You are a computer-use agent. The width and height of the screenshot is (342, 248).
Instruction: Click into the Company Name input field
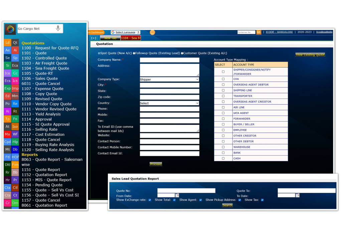pyautogui.click(x=169, y=60)
